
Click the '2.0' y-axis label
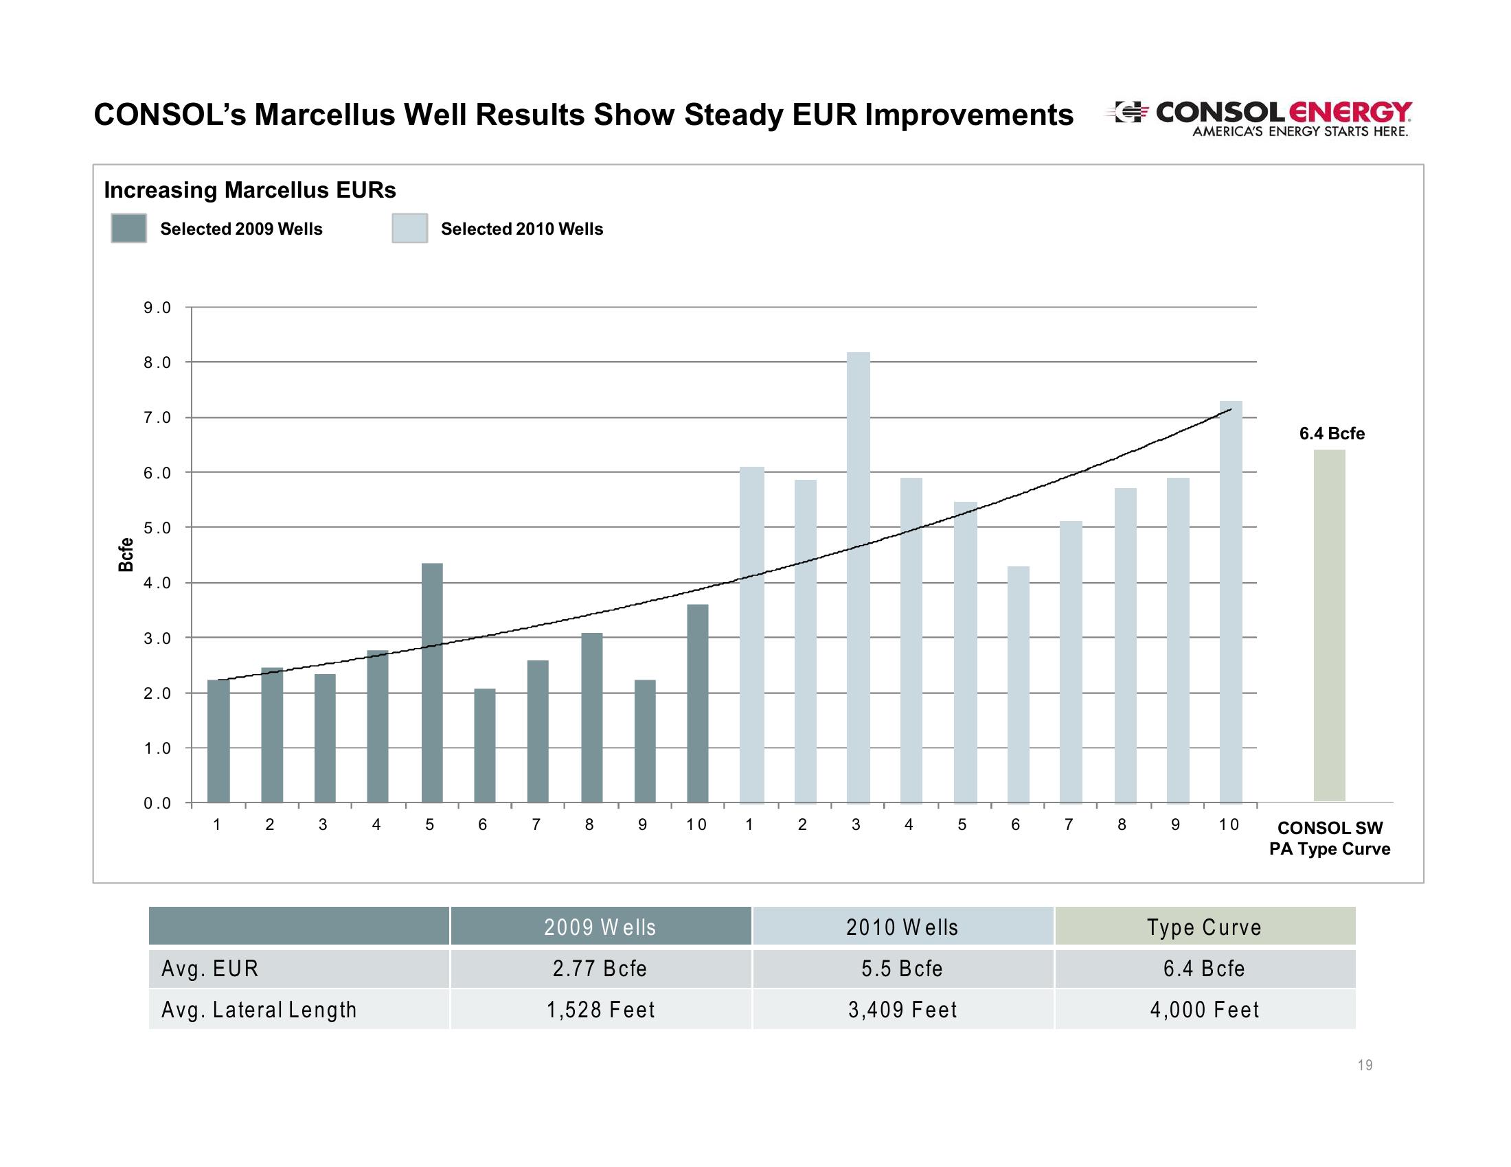click(157, 693)
